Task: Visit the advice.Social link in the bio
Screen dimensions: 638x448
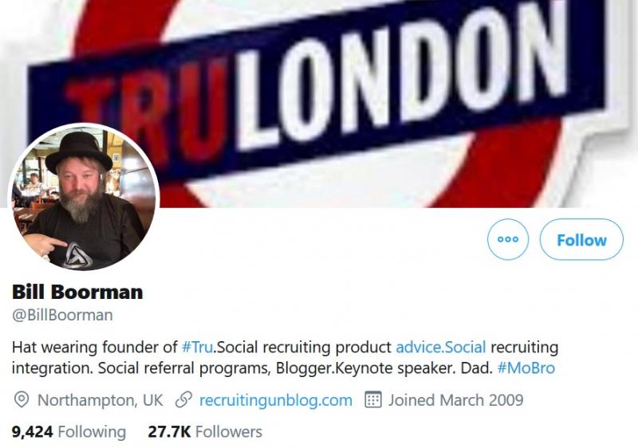Action: pyautogui.click(x=440, y=348)
